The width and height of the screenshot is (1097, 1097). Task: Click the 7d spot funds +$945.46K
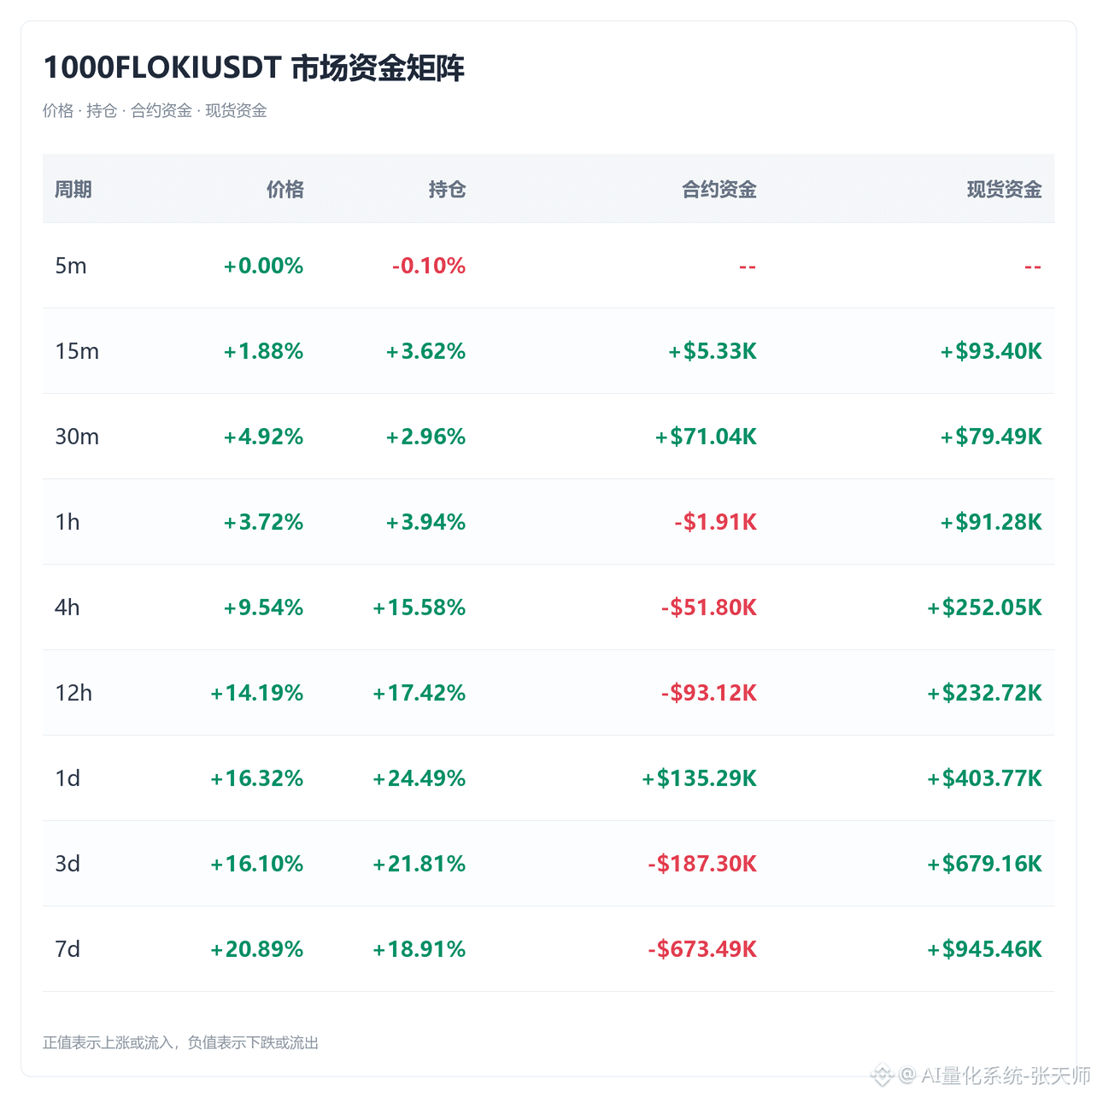(984, 949)
